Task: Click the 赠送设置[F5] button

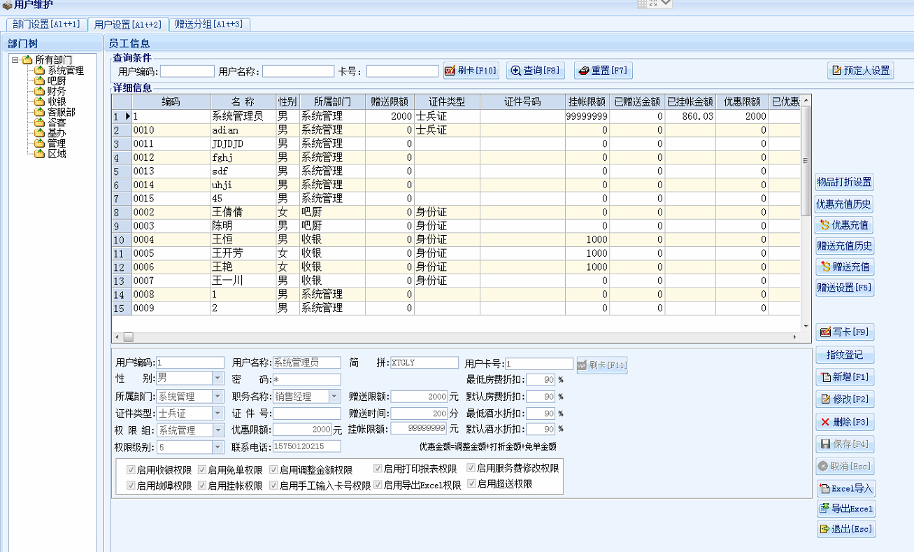Action: pyautogui.click(x=844, y=288)
